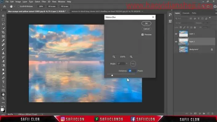The height and width of the screenshot is (122, 217).
Task: Expand the Hand tool preset picker arrow
Action: coord(14,6)
